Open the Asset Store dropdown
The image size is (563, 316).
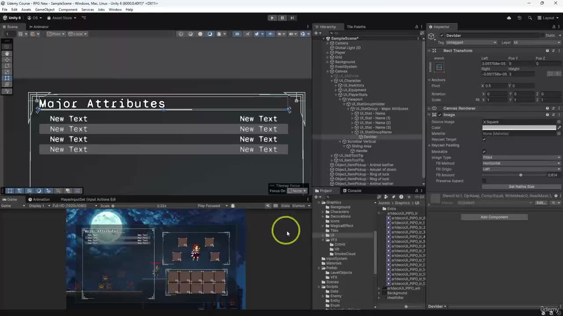(x=62, y=18)
